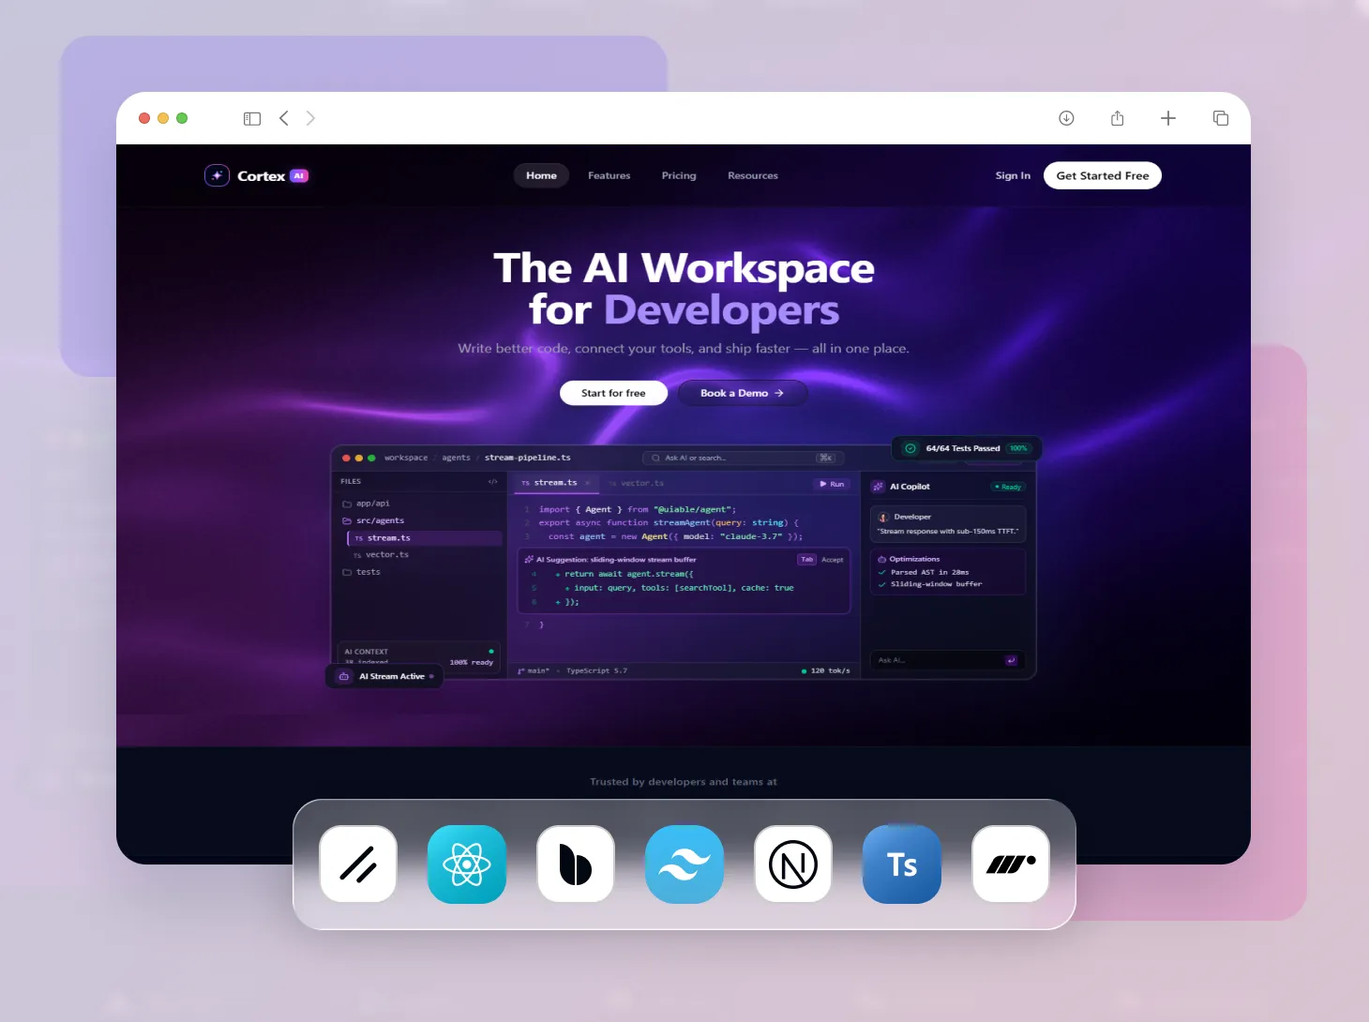Click the Ask AI or search field

pyautogui.click(x=744, y=458)
